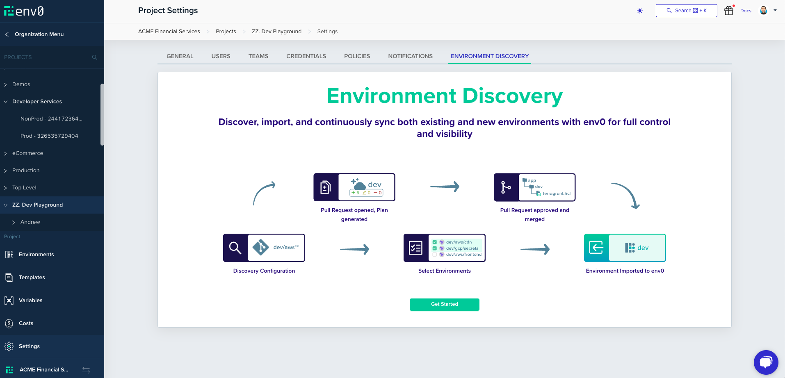785x378 pixels.
Task: Click the Get Started button
Action: click(445, 305)
